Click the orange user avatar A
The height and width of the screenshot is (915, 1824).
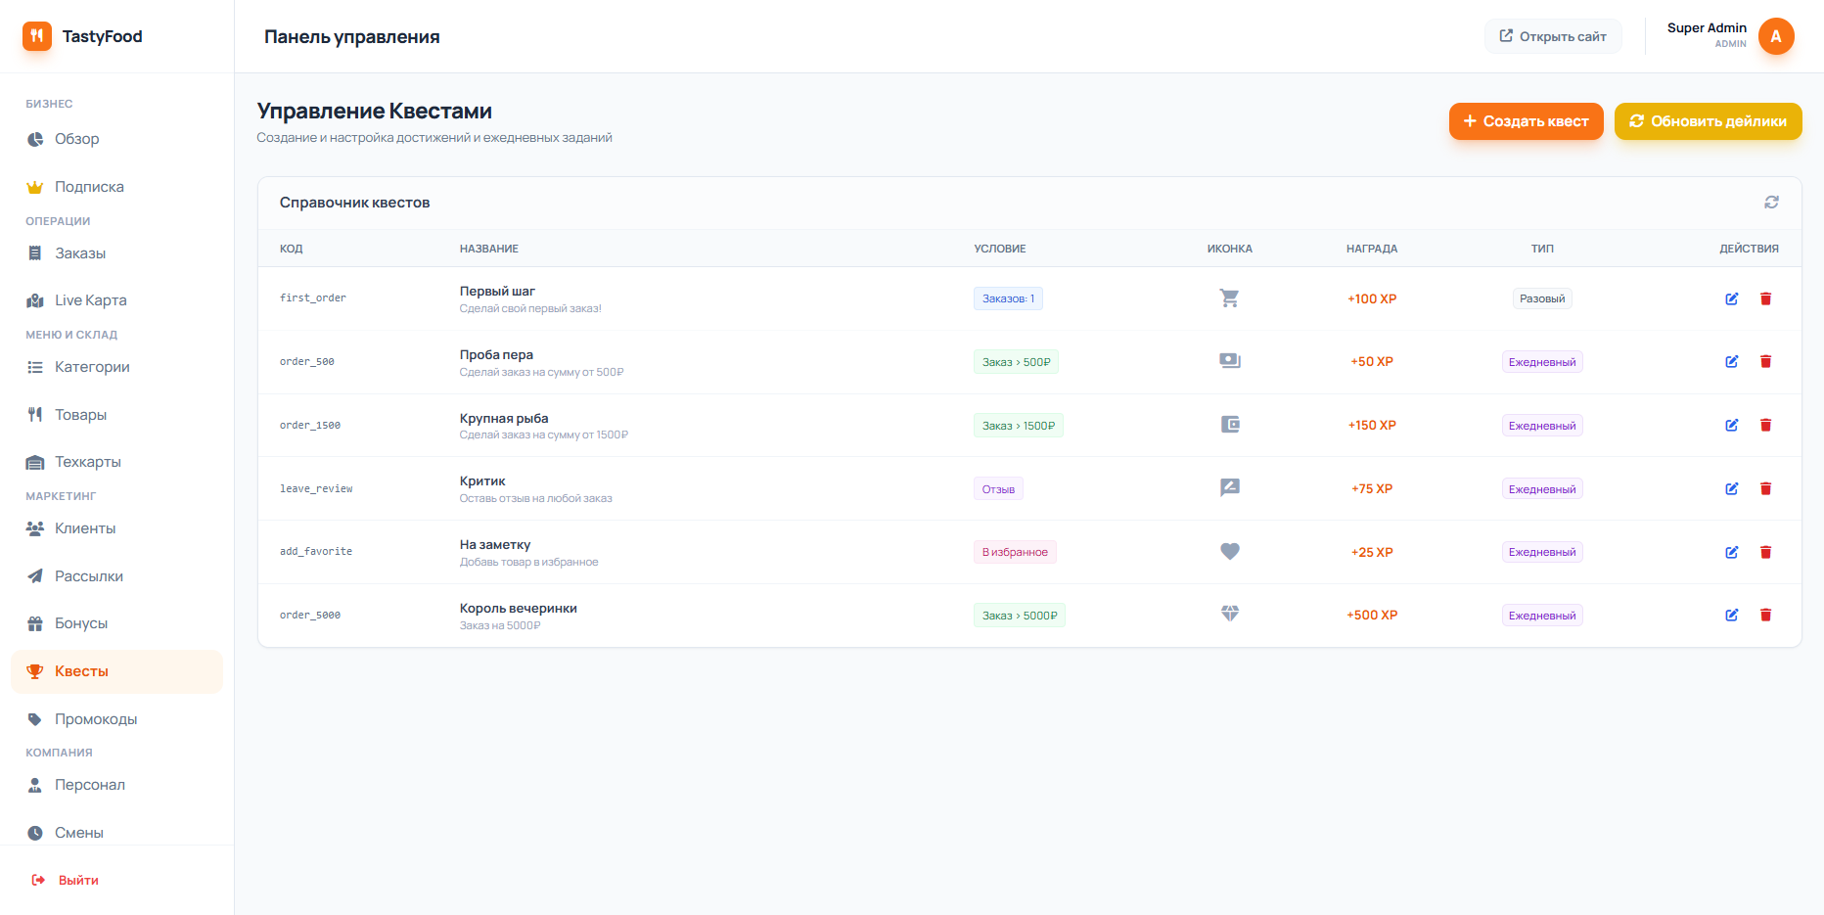tap(1775, 36)
